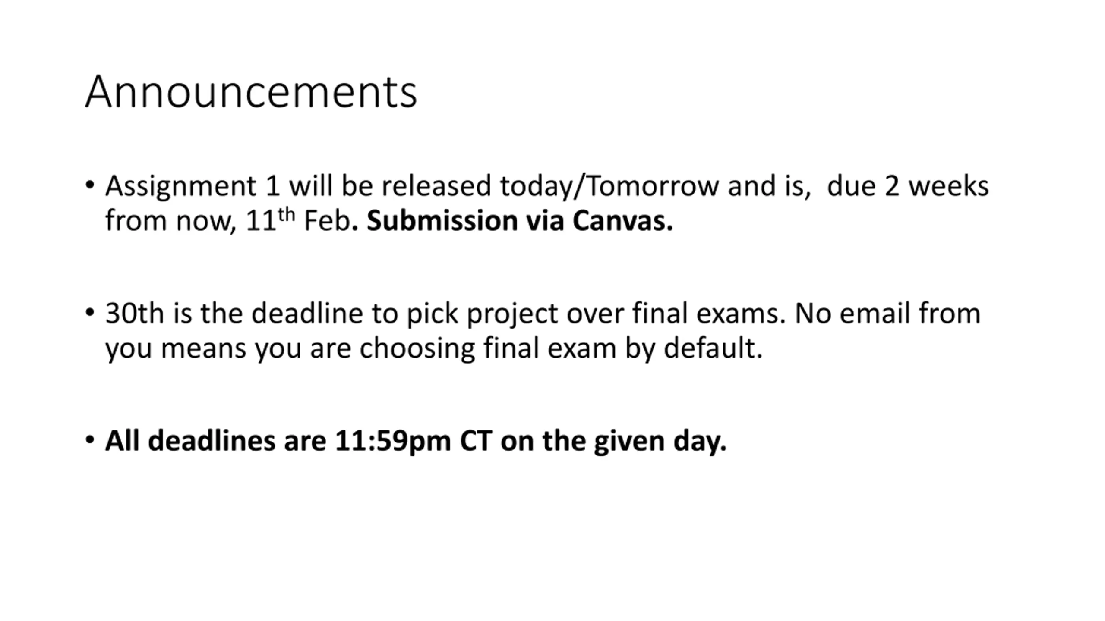
Task: Click the Announcements slide title
Action: click(x=251, y=91)
